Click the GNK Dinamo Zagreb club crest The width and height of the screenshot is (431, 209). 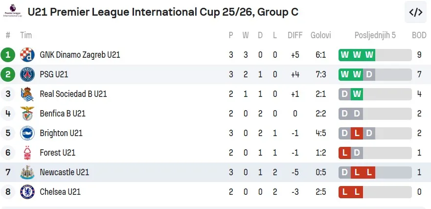click(27, 55)
